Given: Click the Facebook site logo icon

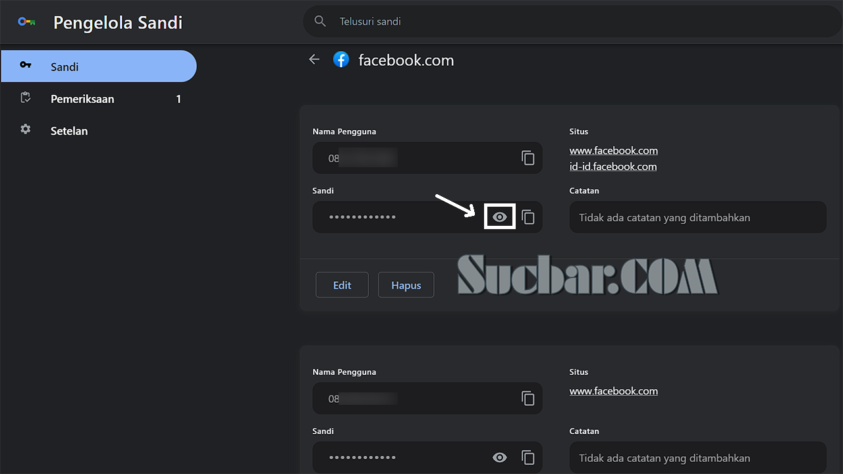Looking at the screenshot, I should pos(341,60).
